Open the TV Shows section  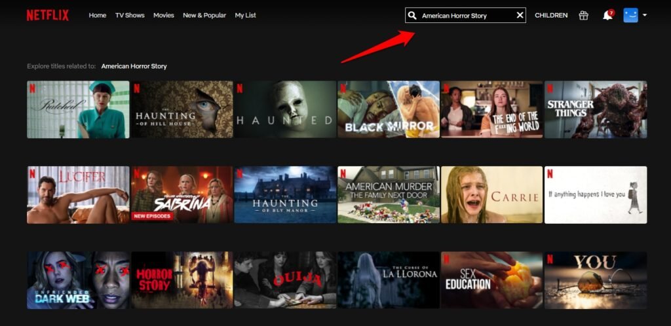click(x=130, y=15)
